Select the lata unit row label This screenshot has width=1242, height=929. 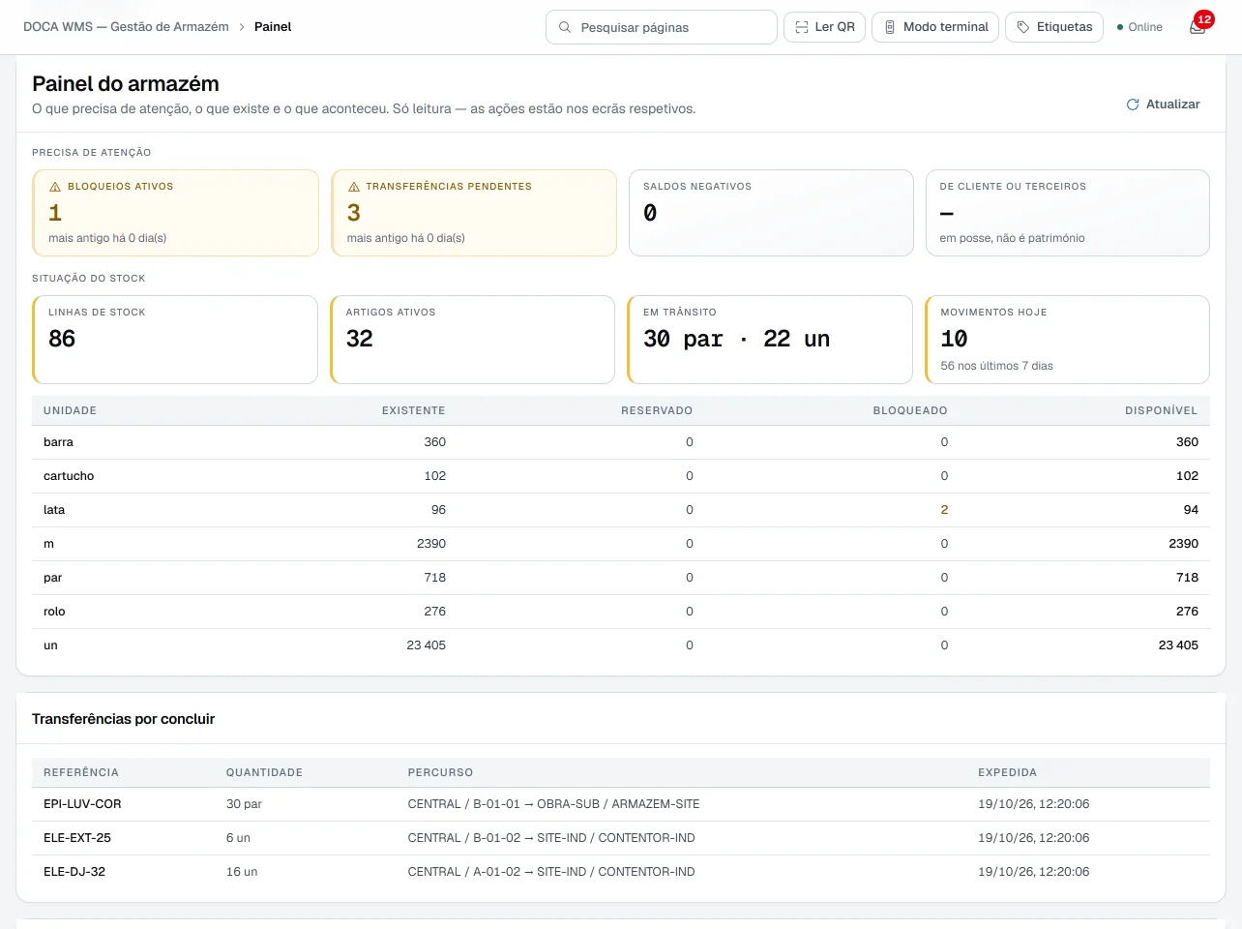click(54, 510)
